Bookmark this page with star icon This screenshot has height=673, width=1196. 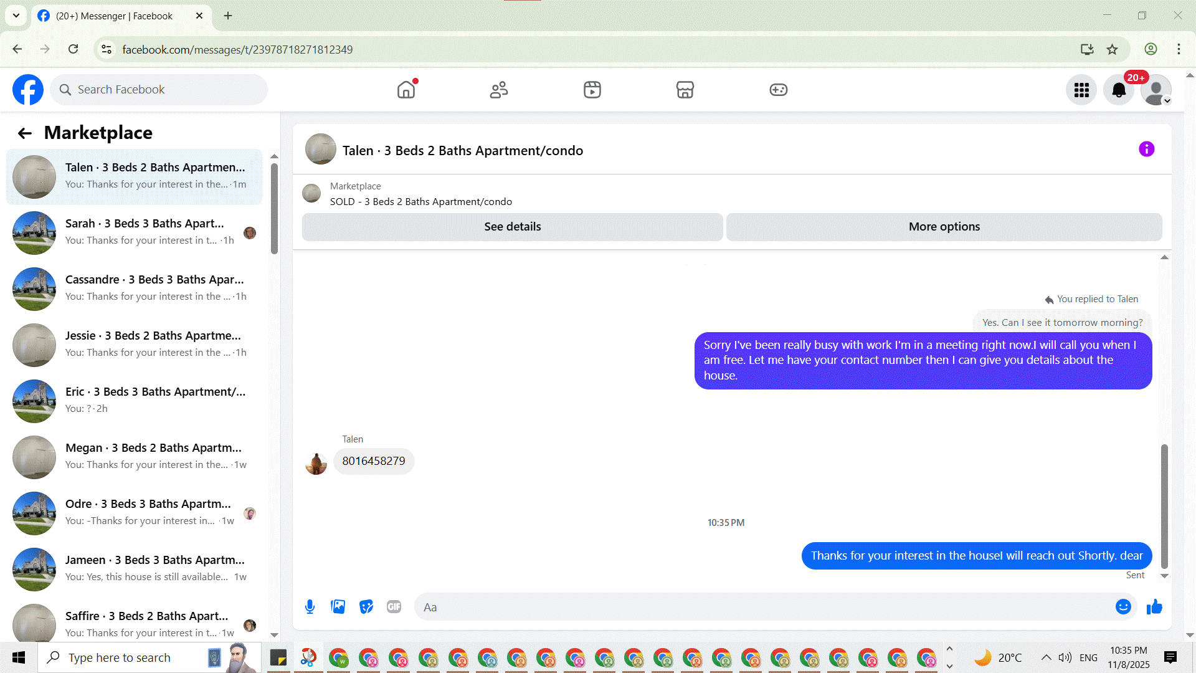click(x=1112, y=49)
